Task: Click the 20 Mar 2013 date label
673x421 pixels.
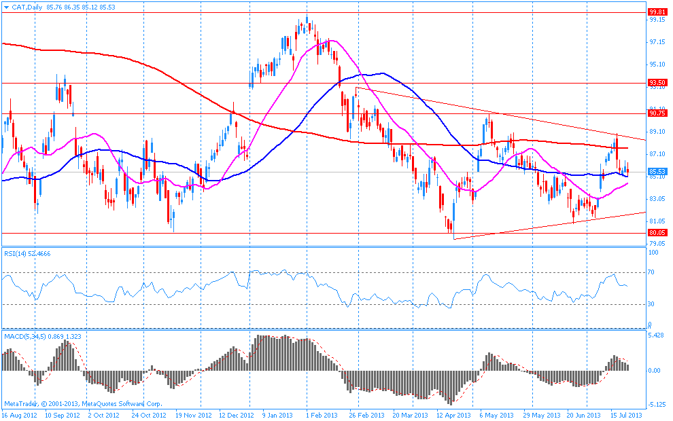Action: tap(410, 416)
